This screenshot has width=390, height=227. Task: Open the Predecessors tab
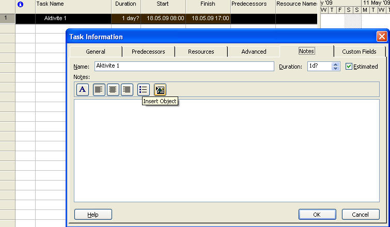[x=148, y=52]
